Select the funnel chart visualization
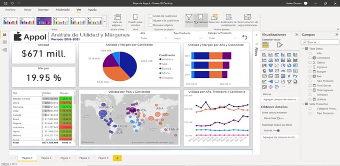 tap(270, 65)
